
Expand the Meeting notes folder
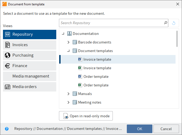pos(68,102)
